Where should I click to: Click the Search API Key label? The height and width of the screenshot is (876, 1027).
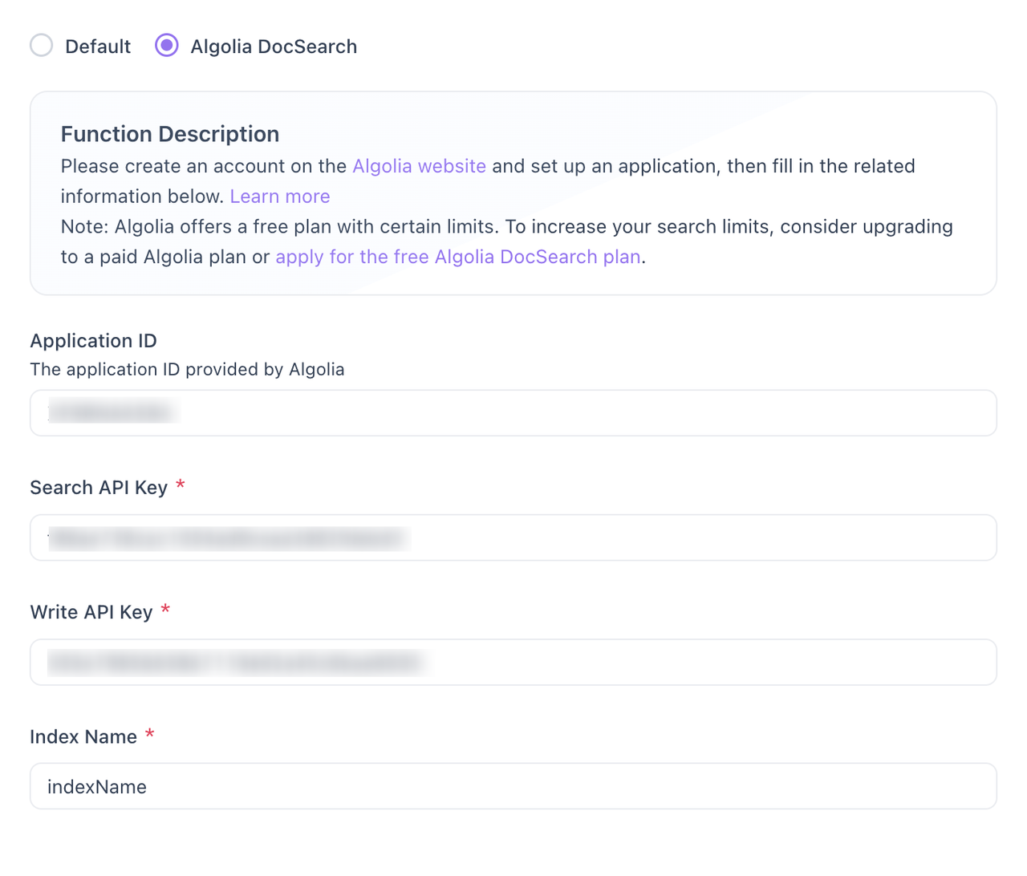click(99, 488)
